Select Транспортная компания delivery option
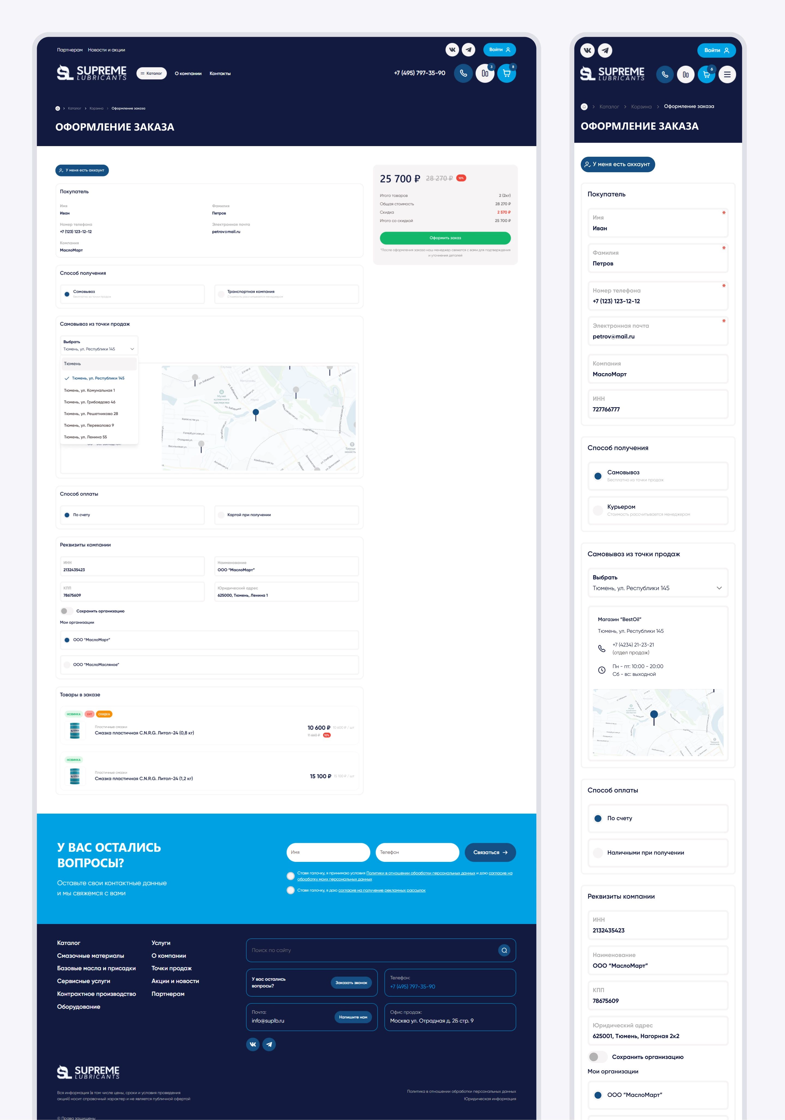Screen dimensions: 785x1120 coord(286,294)
